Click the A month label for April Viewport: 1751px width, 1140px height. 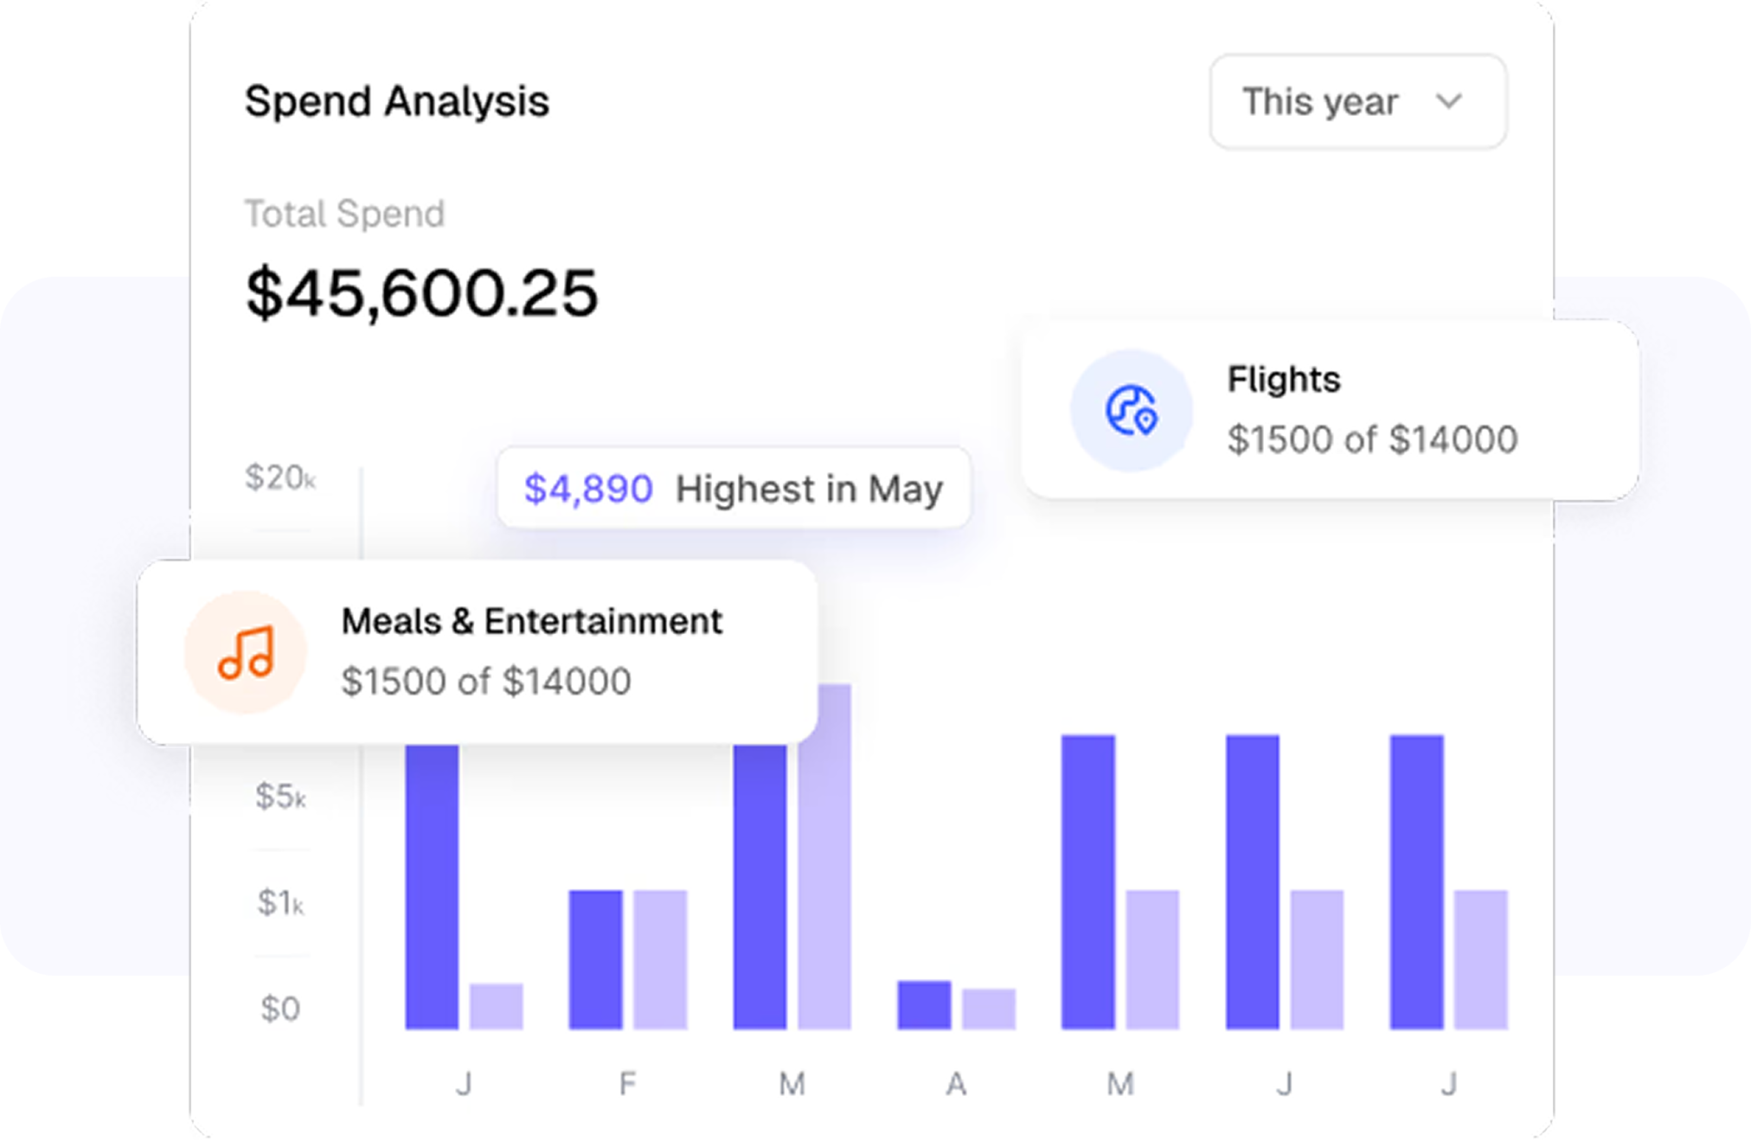click(x=956, y=1084)
